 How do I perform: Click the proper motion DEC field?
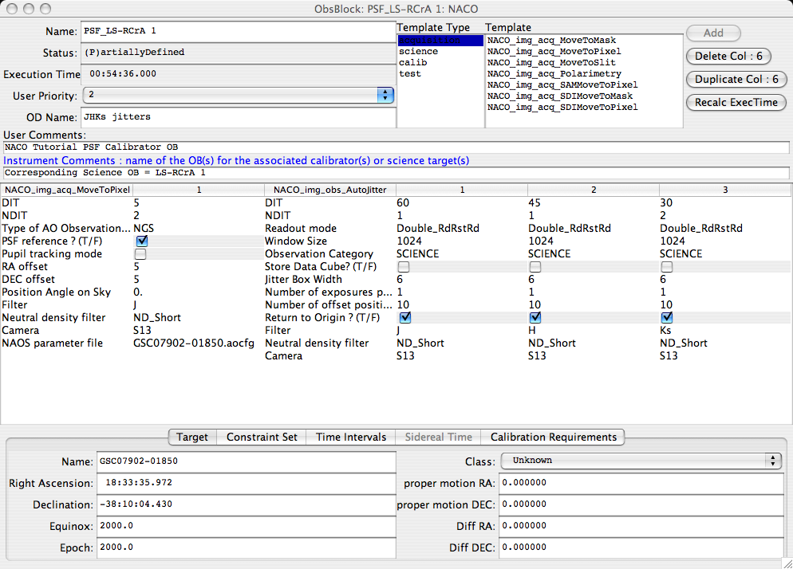(x=641, y=504)
